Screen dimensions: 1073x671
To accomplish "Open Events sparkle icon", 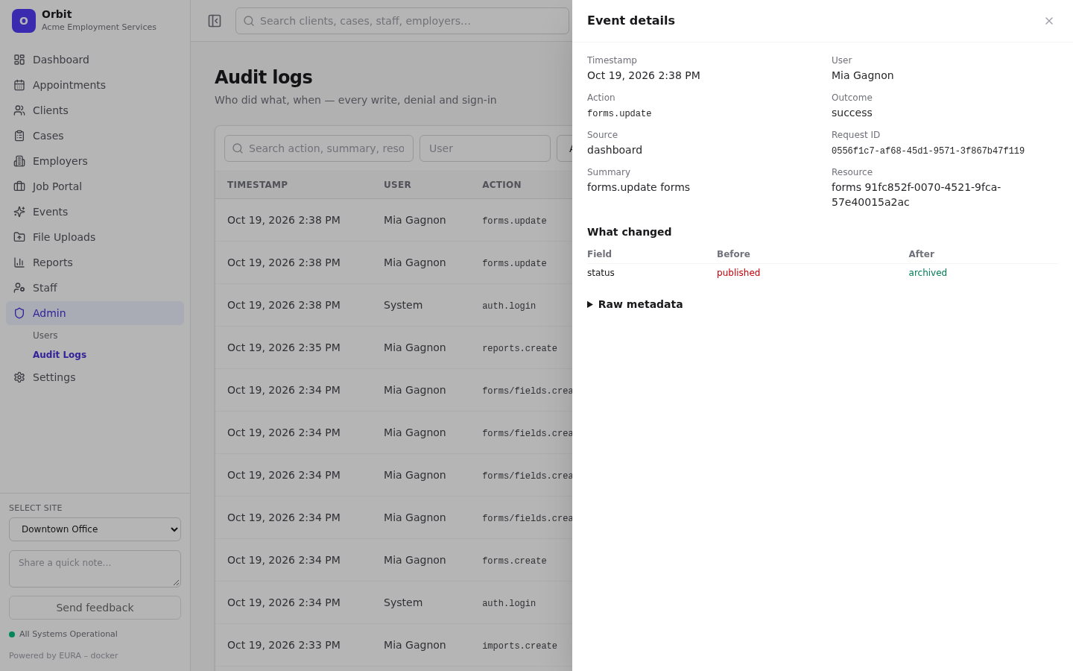I will (x=19, y=212).
